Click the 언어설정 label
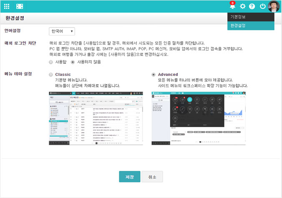This screenshot has width=282, height=198. [x=13, y=30]
